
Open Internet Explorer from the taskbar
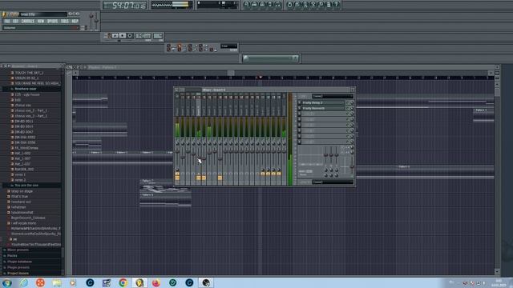click(23, 282)
